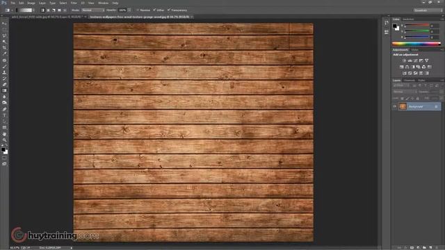The width and height of the screenshot is (445, 250).
Task: Select the Quick Selection tool
Action: (4, 42)
